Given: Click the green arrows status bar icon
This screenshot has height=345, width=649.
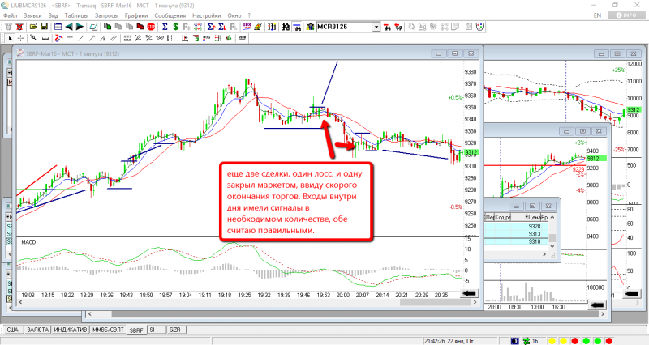Looking at the screenshot, I should [x=526, y=341].
